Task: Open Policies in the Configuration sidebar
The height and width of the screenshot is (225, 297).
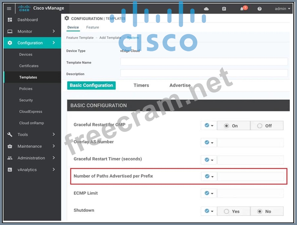Action: (26, 89)
